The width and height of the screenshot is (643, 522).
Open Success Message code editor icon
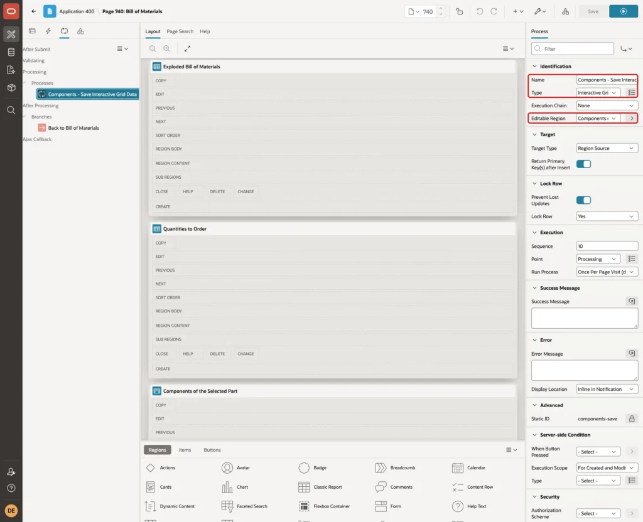(632, 301)
